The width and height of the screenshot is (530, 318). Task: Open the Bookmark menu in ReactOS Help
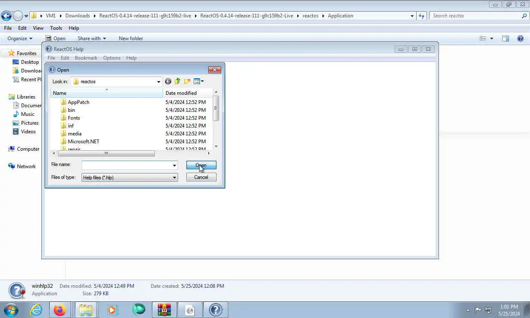click(86, 58)
